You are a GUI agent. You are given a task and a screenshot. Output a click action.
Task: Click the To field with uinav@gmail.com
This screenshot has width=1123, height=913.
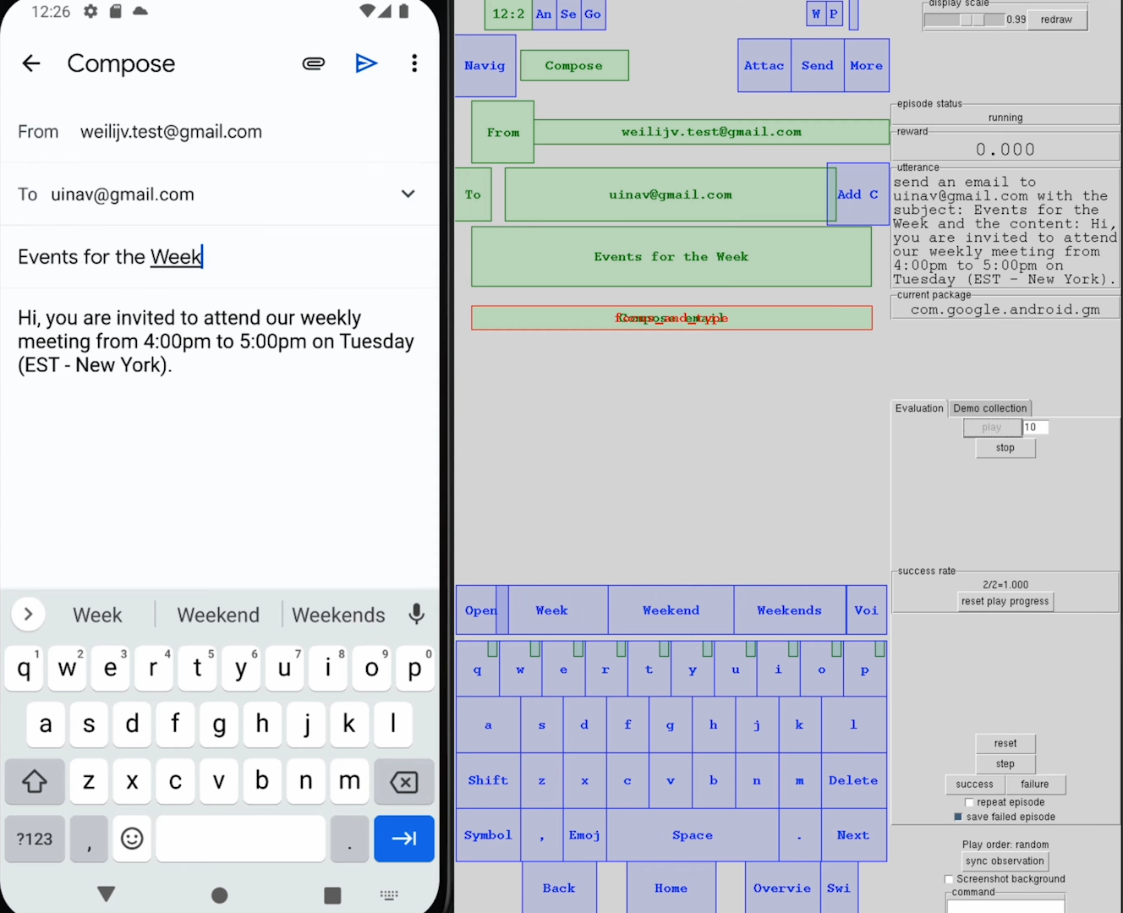[123, 194]
